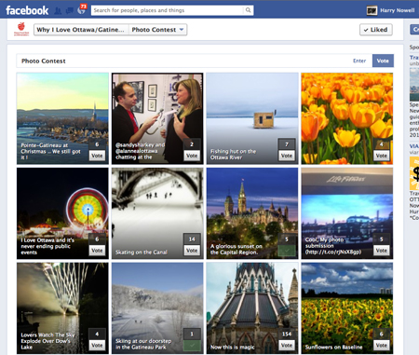Click the blue button beside Liked
Screen dimensions: 419x355
click(414, 30)
